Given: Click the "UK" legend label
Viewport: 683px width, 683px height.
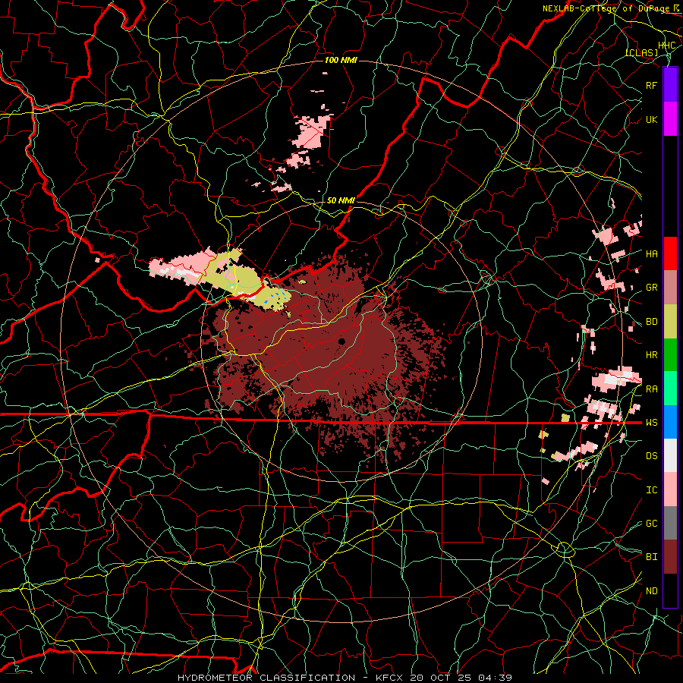Looking at the screenshot, I should click(651, 119).
